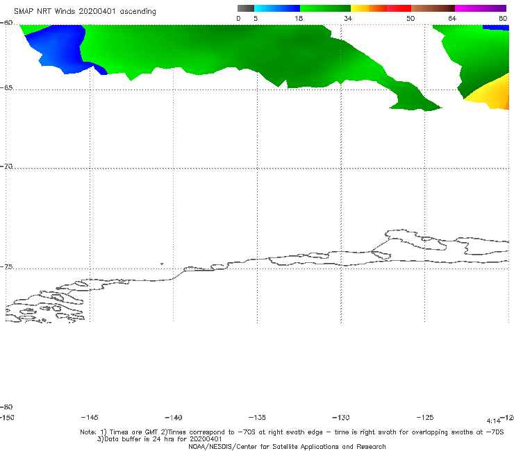The image size is (514, 451).
Task: Click the blue 5-18 segment of color bar
Action: (x=277, y=8)
